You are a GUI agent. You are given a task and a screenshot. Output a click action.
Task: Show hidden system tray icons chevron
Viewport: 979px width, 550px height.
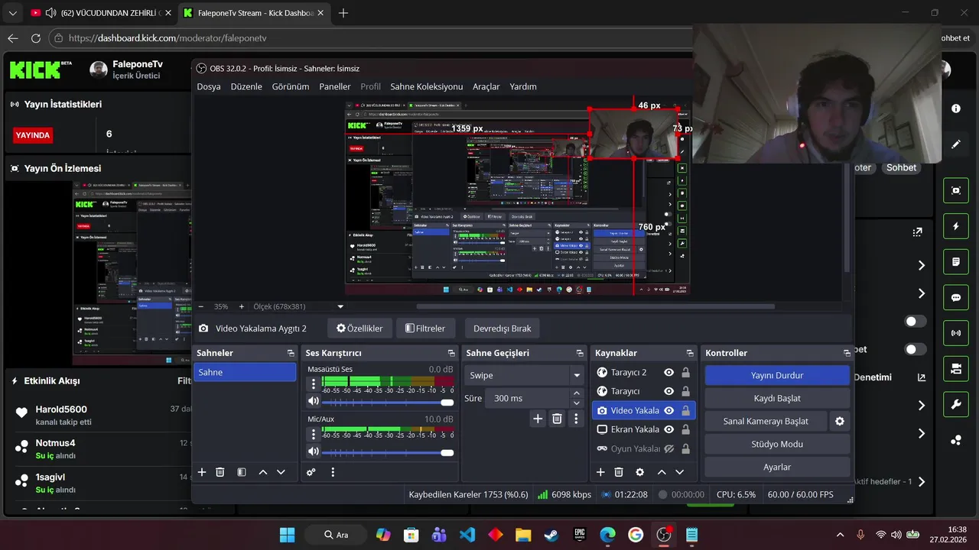click(x=840, y=535)
